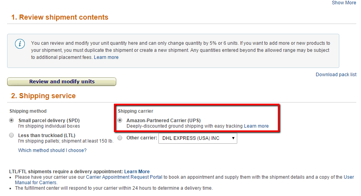This screenshot has height=196, width=361.
Task: Click the Shipping service section heading
Action: click(43, 96)
